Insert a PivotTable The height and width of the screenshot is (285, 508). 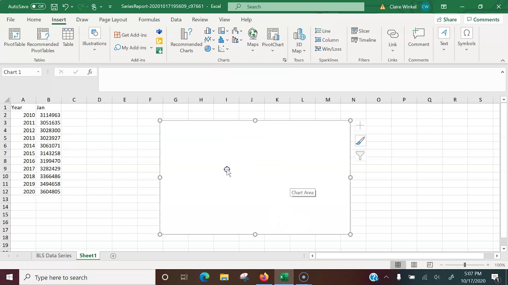[x=15, y=38]
